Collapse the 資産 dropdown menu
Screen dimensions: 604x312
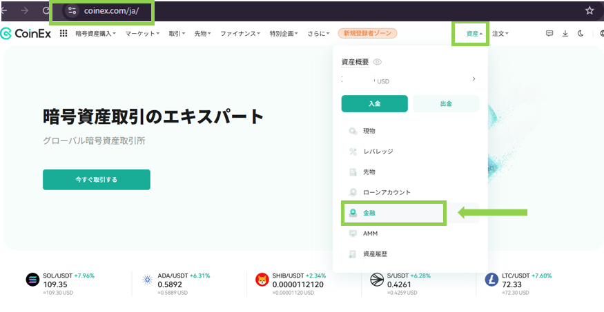475,34
